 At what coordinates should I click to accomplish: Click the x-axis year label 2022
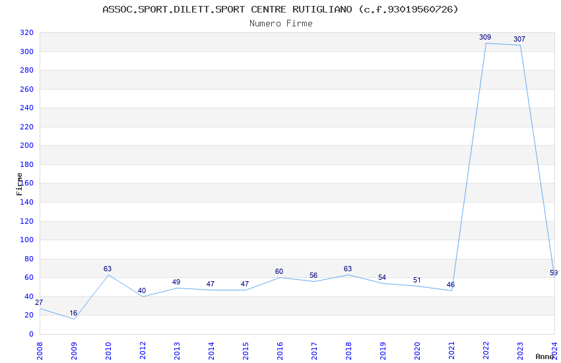486,350
